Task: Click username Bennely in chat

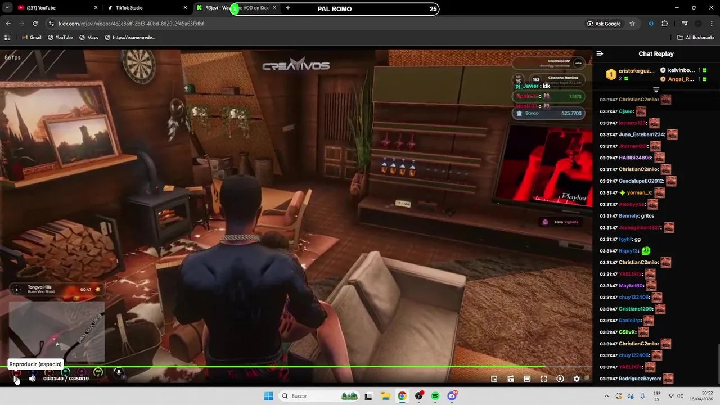Action: click(629, 216)
